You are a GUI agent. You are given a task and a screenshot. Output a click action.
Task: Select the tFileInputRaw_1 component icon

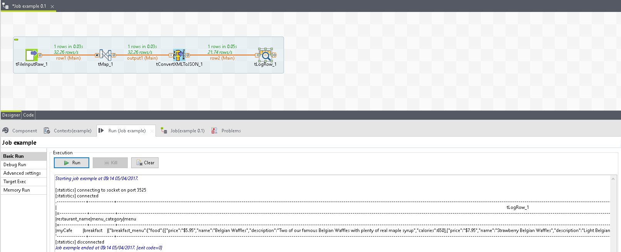pyautogui.click(x=32, y=55)
